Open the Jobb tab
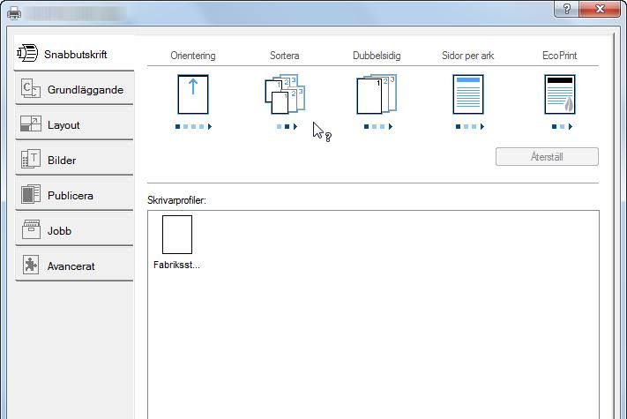 click(74, 231)
